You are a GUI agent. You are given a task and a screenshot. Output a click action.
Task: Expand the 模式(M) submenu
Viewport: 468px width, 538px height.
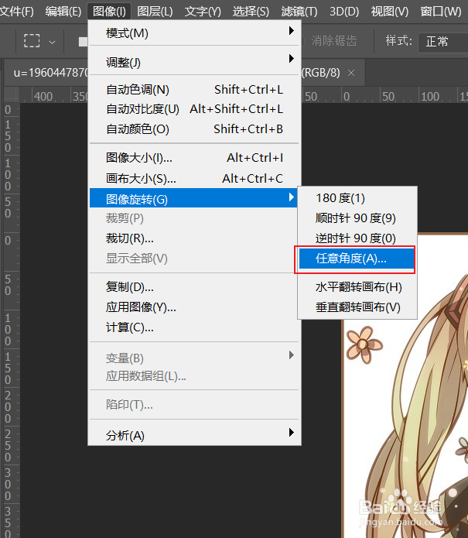click(x=194, y=33)
